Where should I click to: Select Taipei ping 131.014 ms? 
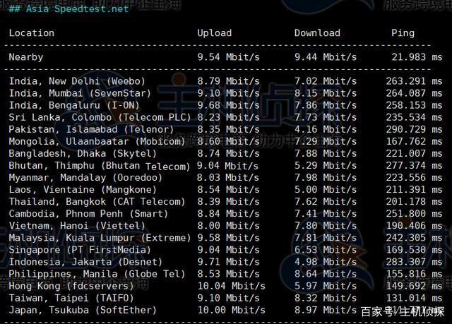click(x=414, y=299)
